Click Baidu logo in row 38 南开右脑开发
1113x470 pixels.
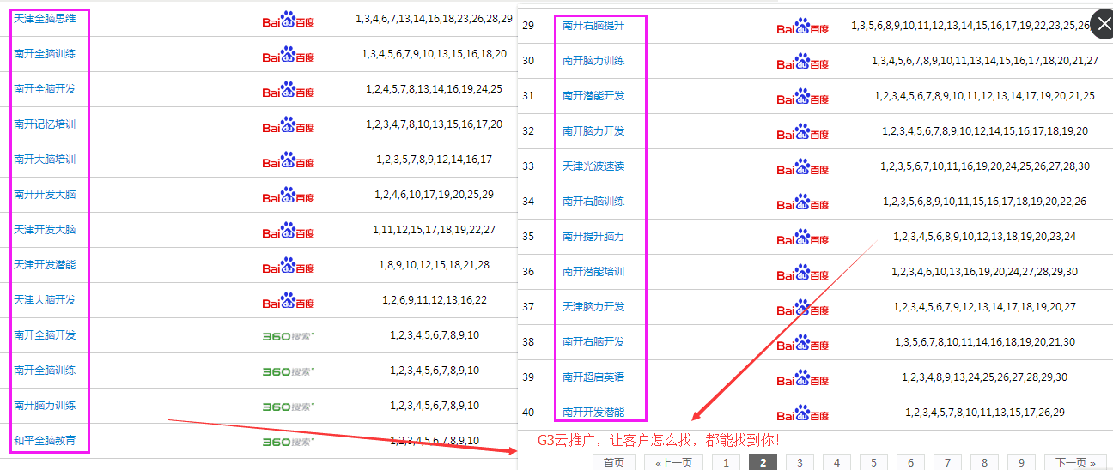point(803,343)
